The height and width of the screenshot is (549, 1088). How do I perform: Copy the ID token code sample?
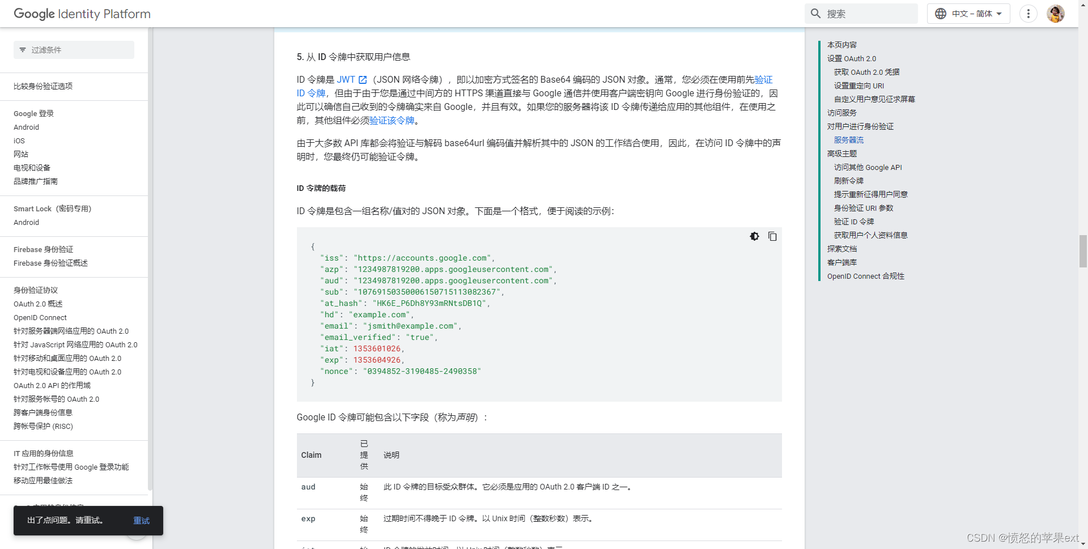(772, 236)
